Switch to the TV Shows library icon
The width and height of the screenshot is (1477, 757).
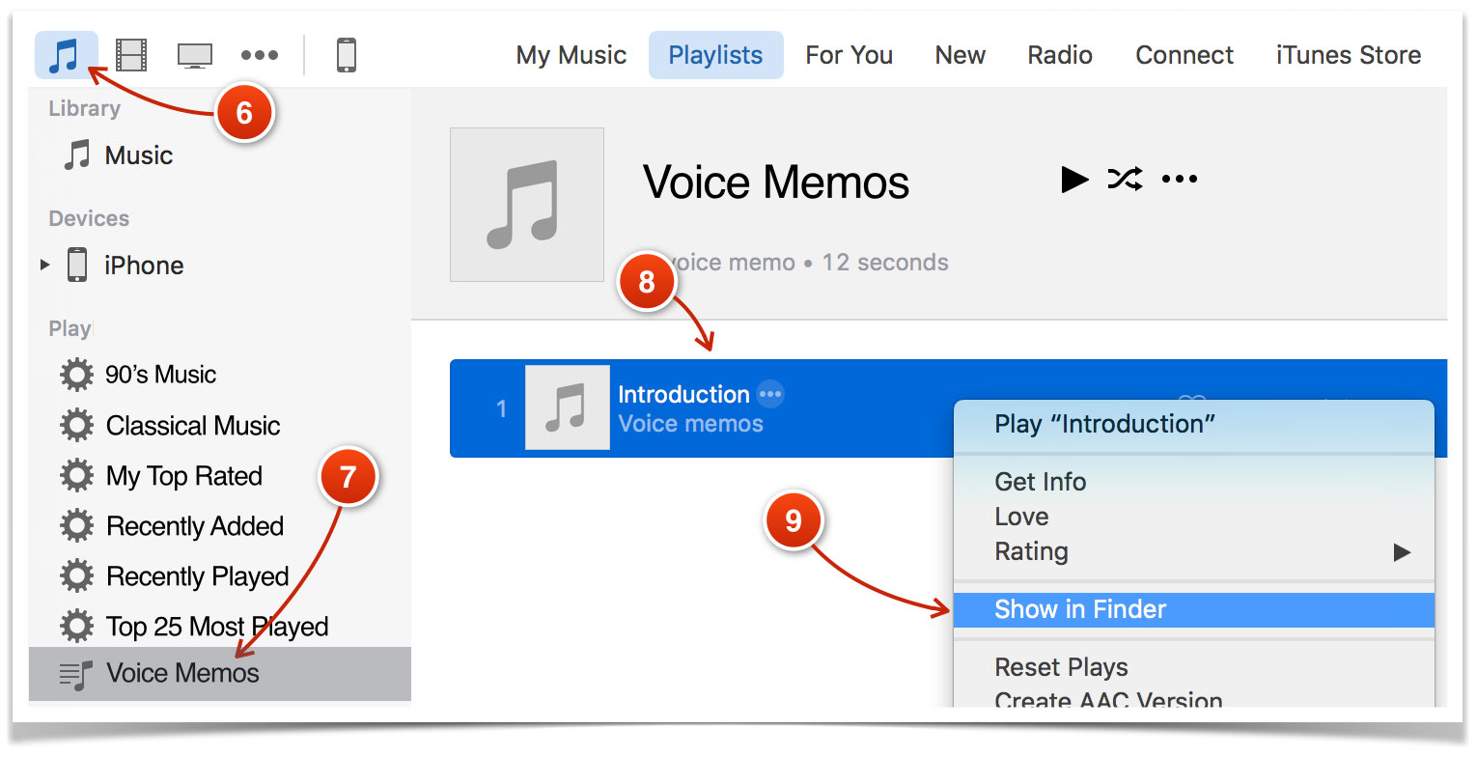pyautogui.click(x=195, y=55)
